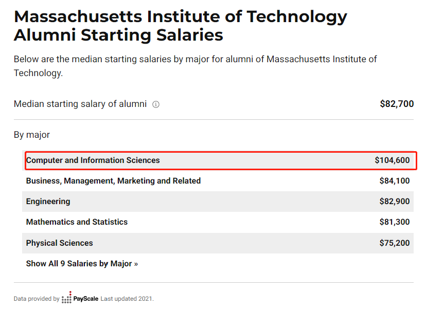Open Business, Management, Marketing and Related
The height and width of the screenshot is (309, 426).
(x=218, y=181)
